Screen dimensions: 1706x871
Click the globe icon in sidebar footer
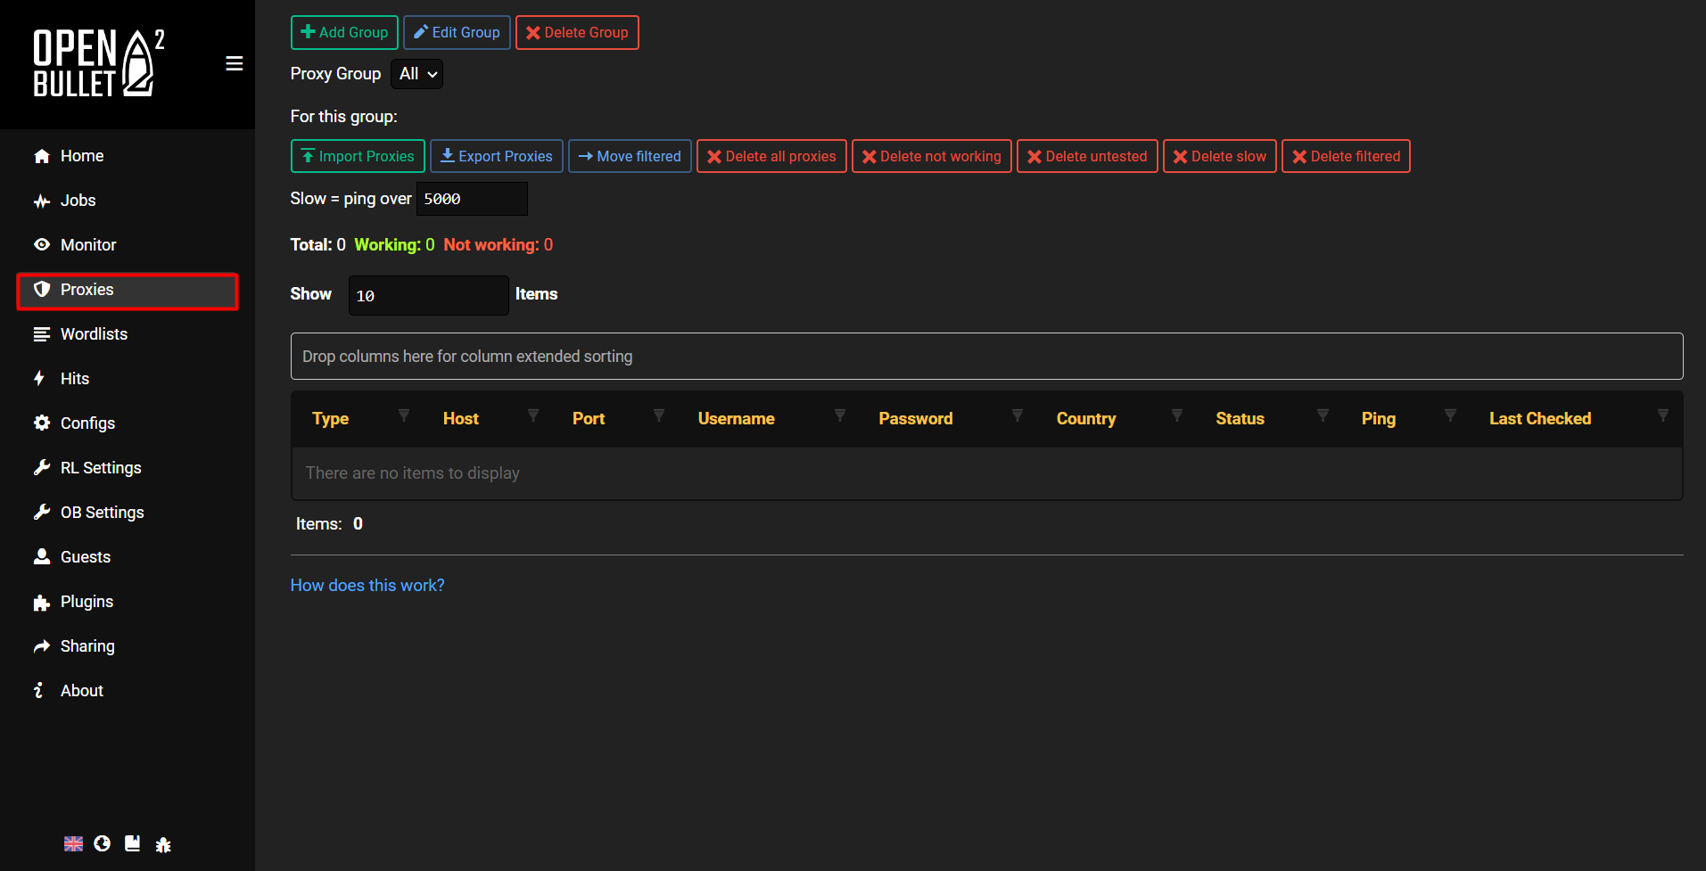click(103, 843)
